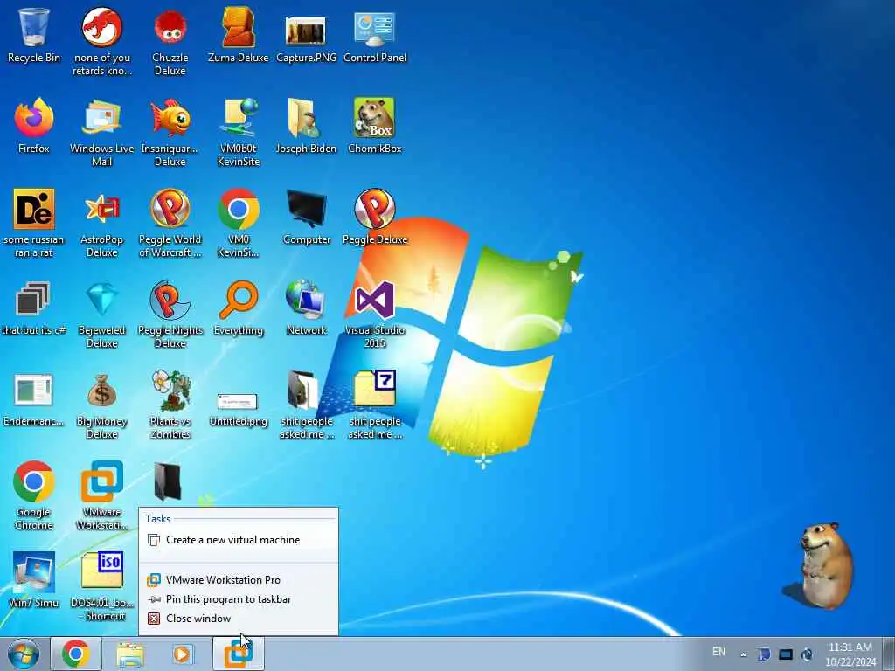
Task: Open the tray icon left of the clock
Action: coord(807,654)
